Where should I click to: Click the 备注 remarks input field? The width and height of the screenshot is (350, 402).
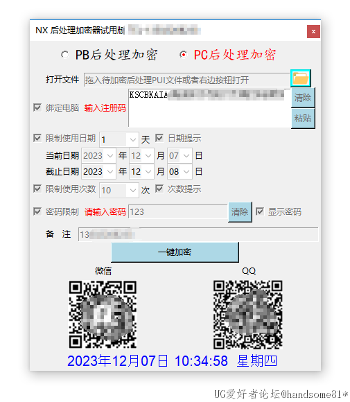[198, 234]
